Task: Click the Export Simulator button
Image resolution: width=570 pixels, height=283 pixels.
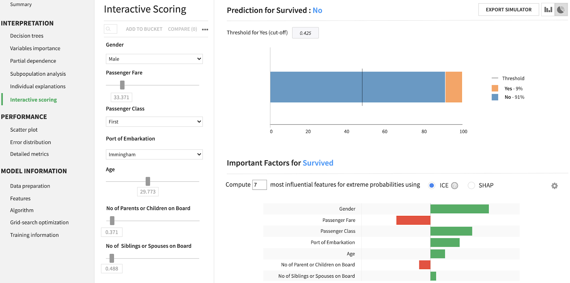Action: (508, 10)
